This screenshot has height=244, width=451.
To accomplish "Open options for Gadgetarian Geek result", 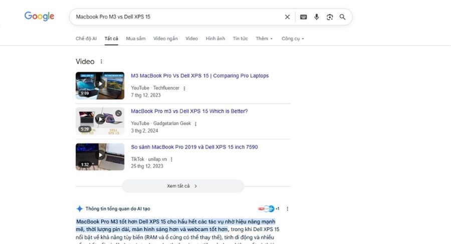I will pyautogui.click(x=195, y=124).
